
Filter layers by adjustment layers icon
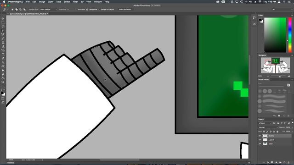(278, 123)
